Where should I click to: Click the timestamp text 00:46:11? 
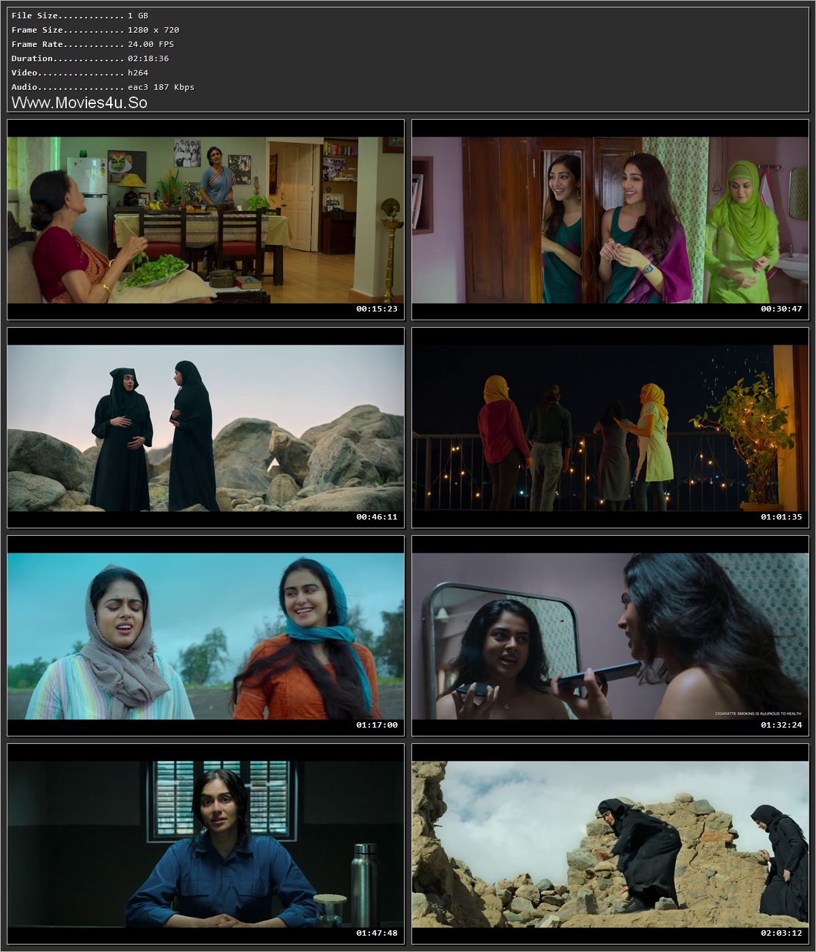(377, 517)
